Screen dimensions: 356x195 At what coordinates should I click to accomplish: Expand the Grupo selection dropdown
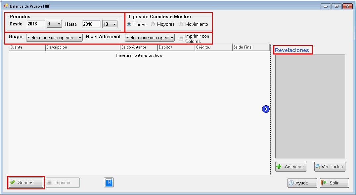pos(54,38)
